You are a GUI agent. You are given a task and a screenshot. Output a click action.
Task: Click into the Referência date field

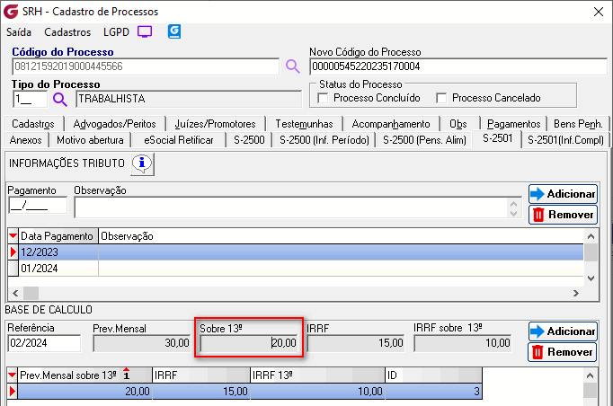(x=45, y=343)
